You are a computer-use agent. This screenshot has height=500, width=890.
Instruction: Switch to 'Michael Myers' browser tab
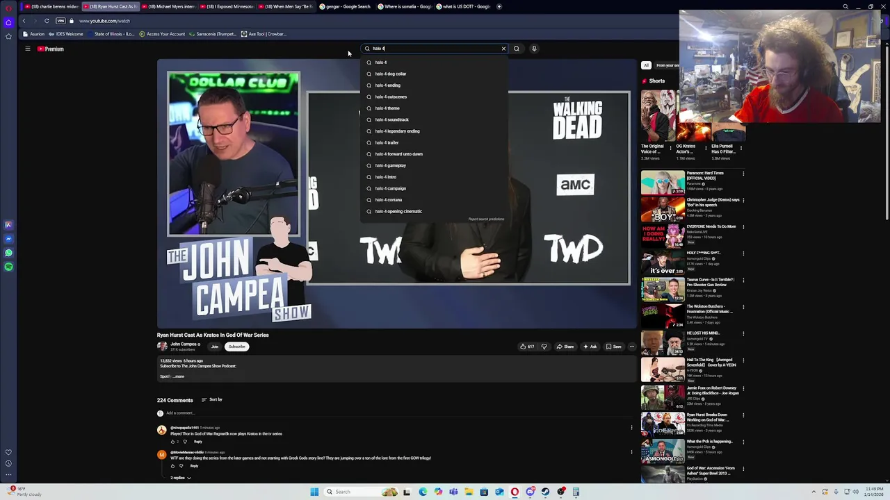168,6
